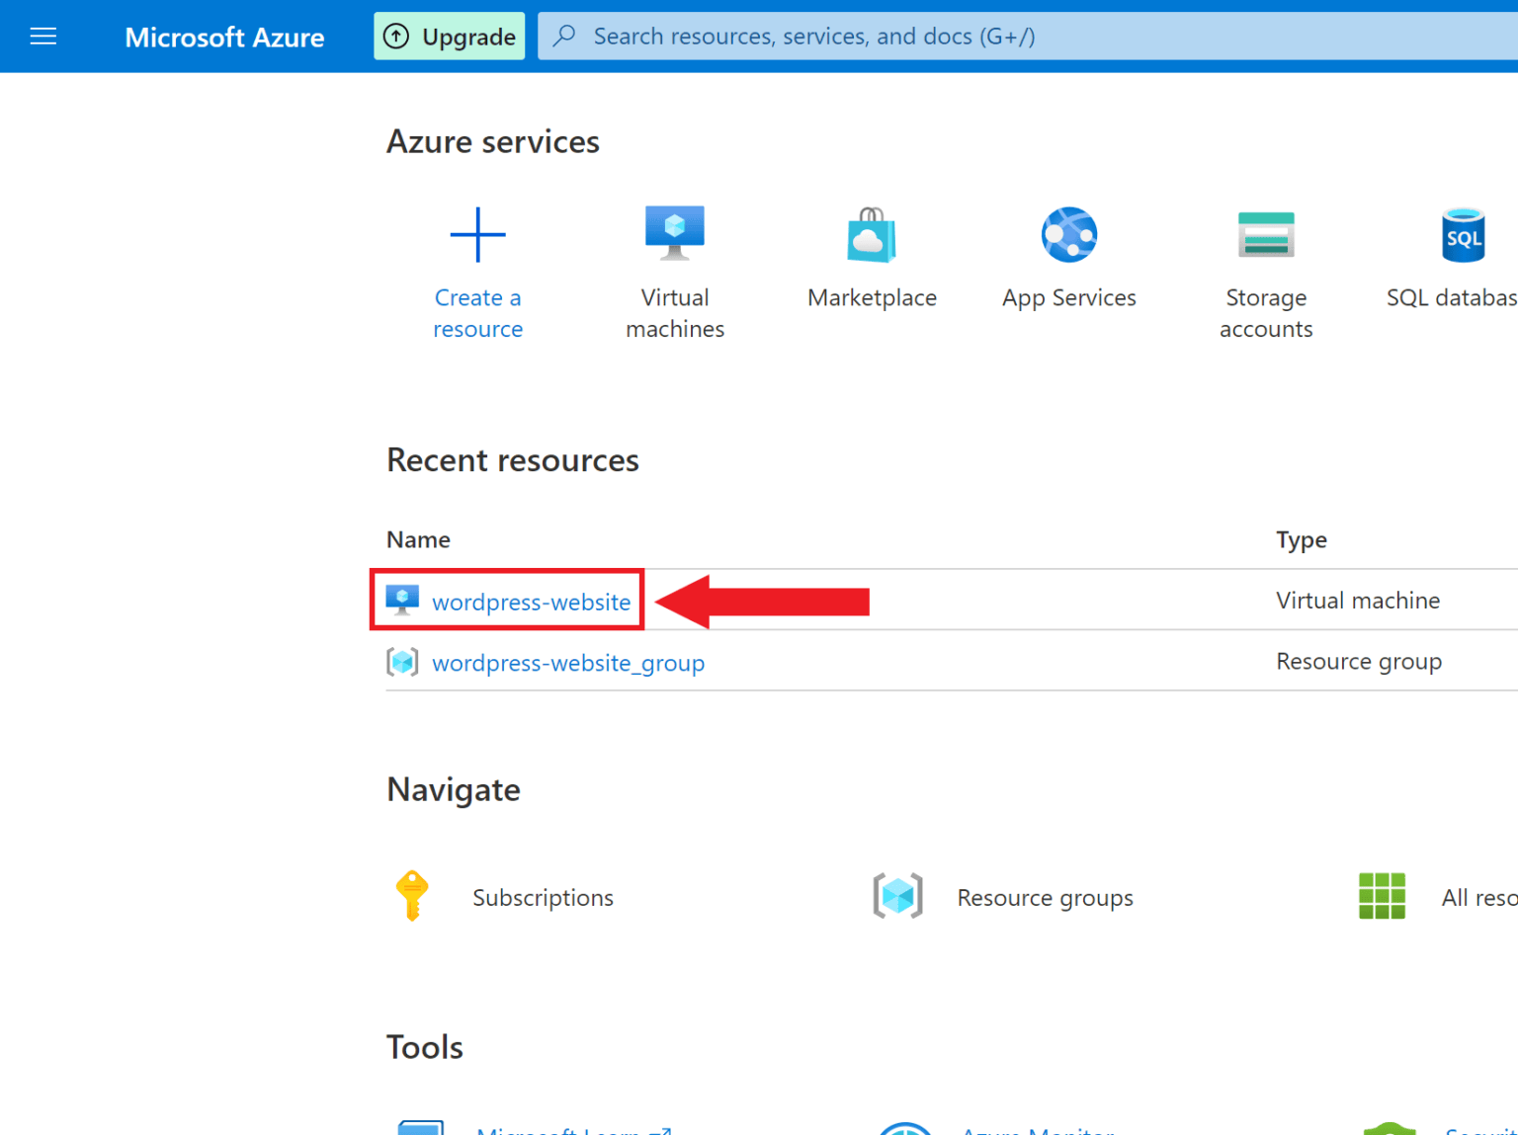1518x1135 pixels.
Task: Navigate to Resource groups
Action: (1045, 898)
